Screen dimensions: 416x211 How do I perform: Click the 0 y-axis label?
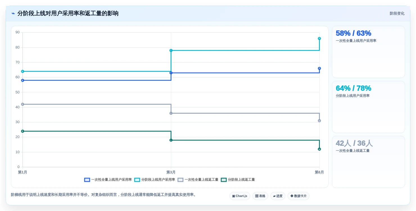(x=19, y=167)
